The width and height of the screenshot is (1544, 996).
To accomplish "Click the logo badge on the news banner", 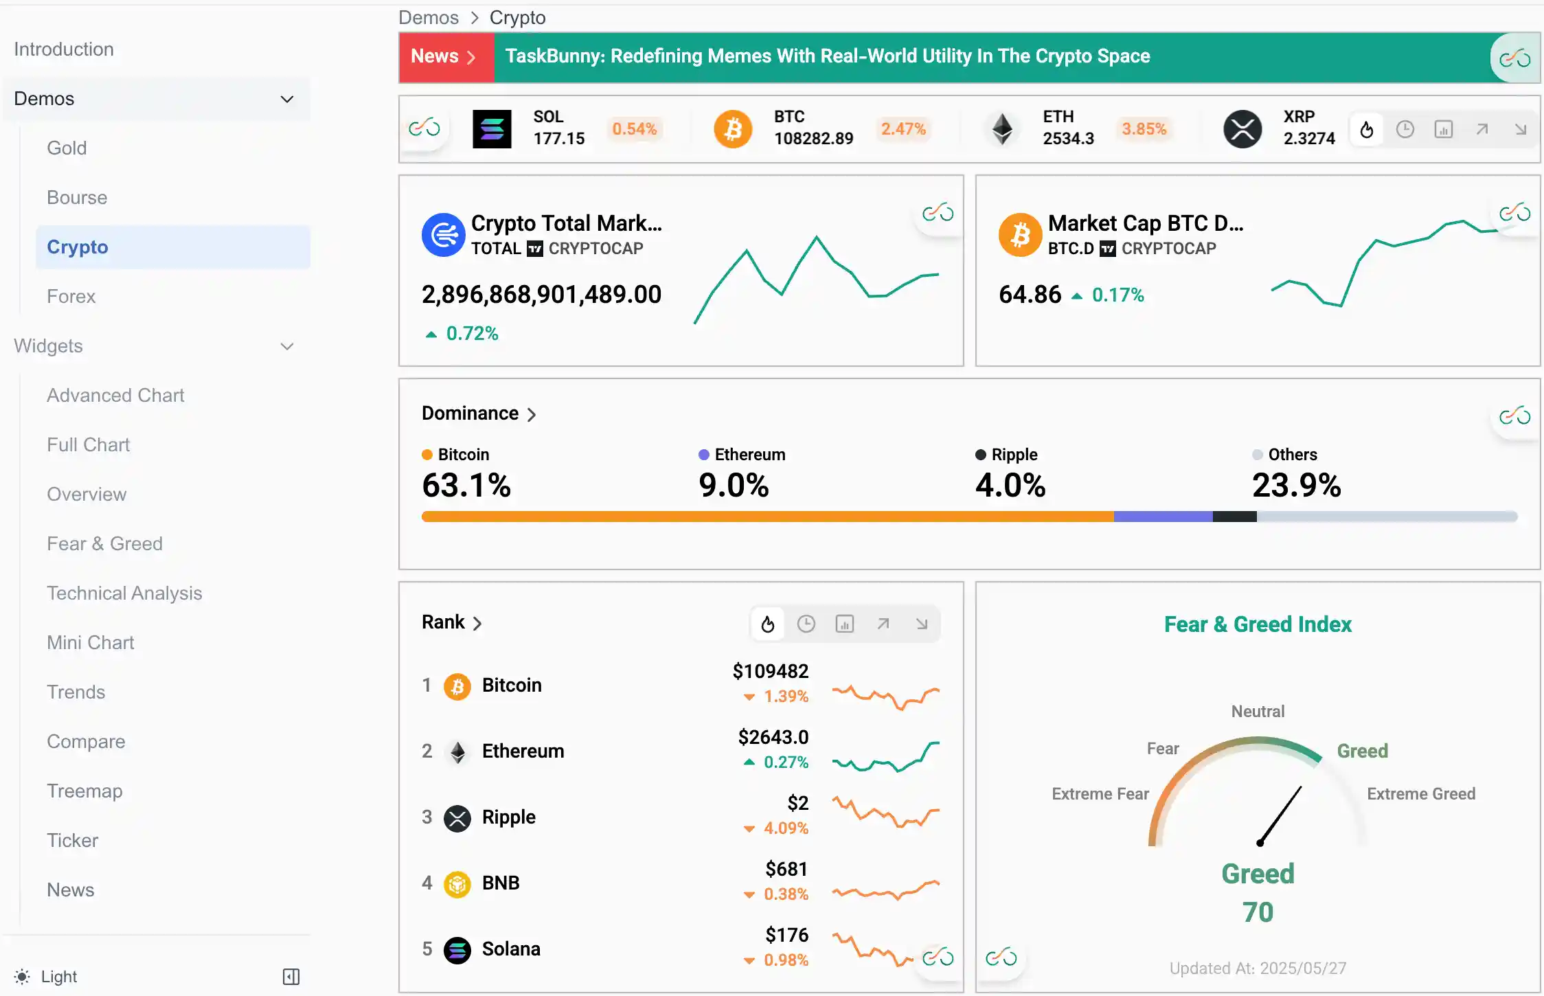I will [x=1514, y=58].
